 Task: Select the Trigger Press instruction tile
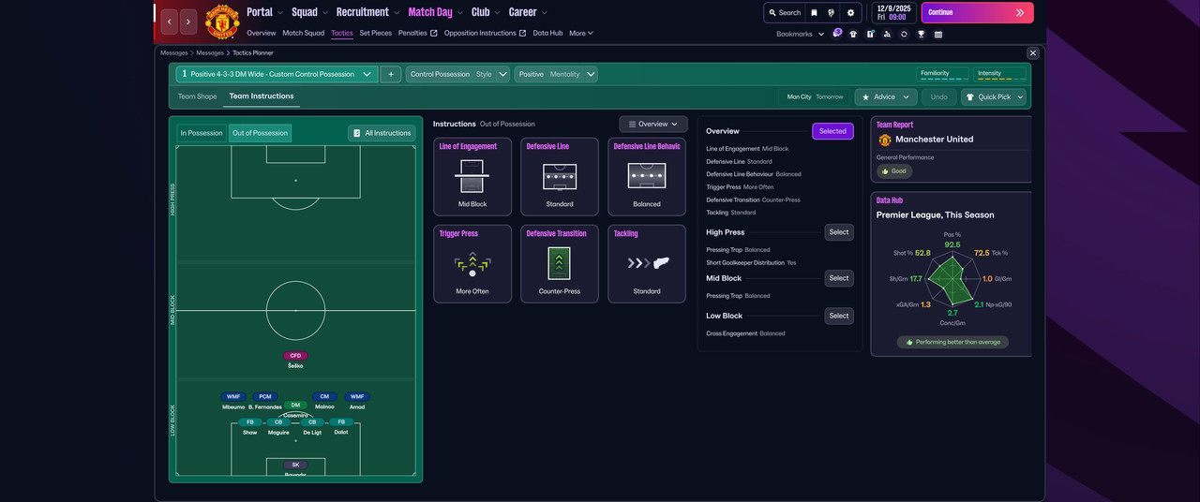click(x=472, y=263)
